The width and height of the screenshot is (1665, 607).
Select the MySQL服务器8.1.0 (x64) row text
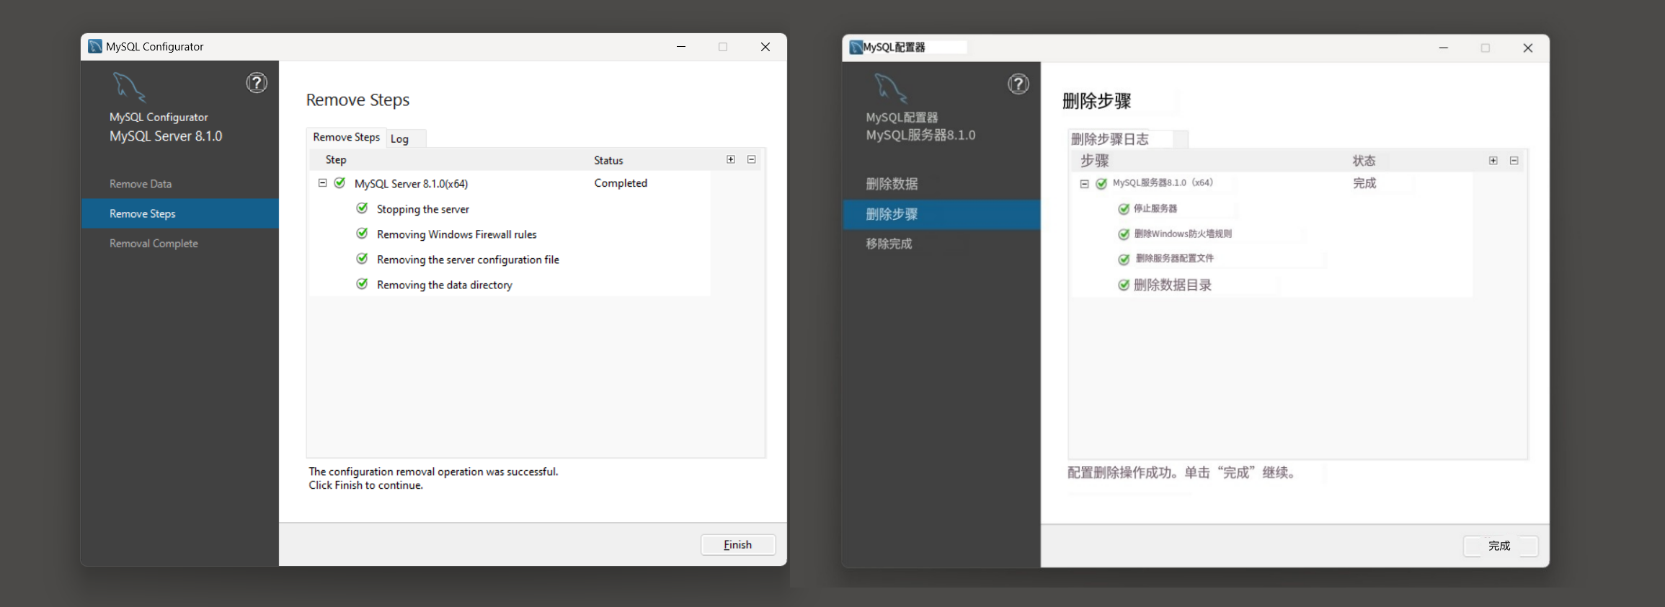pyautogui.click(x=1163, y=183)
